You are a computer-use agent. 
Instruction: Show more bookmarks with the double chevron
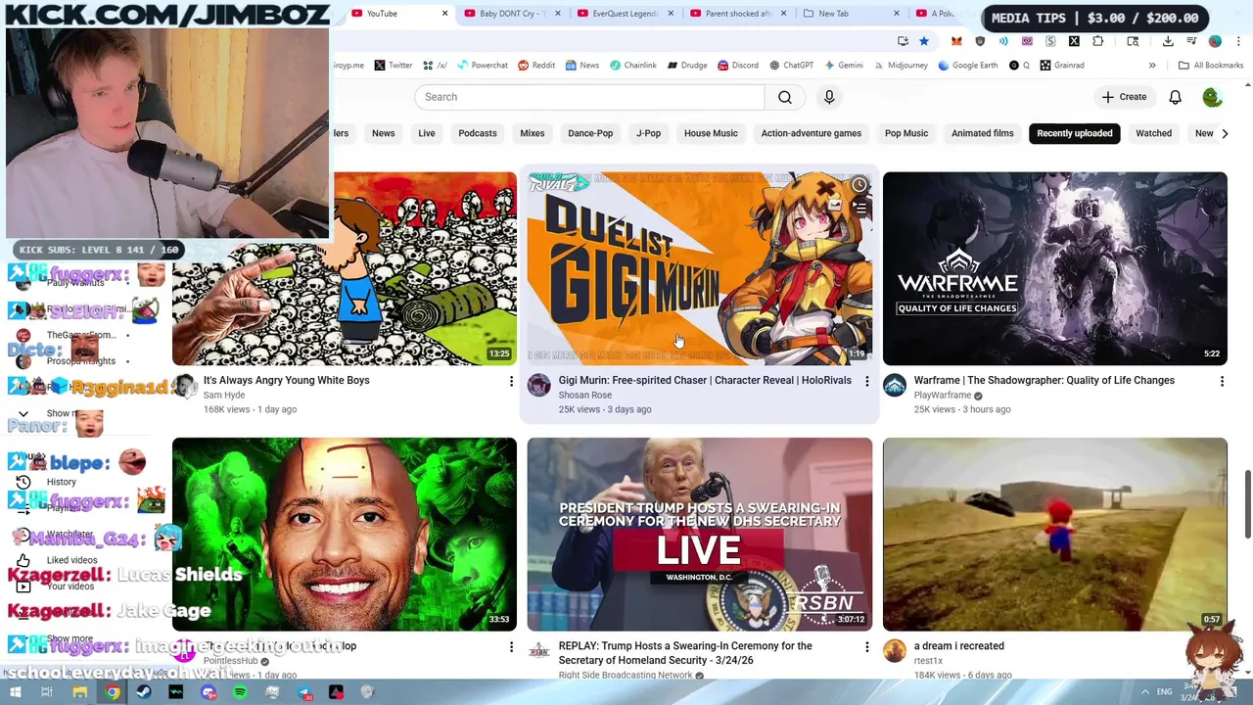(1152, 66)
